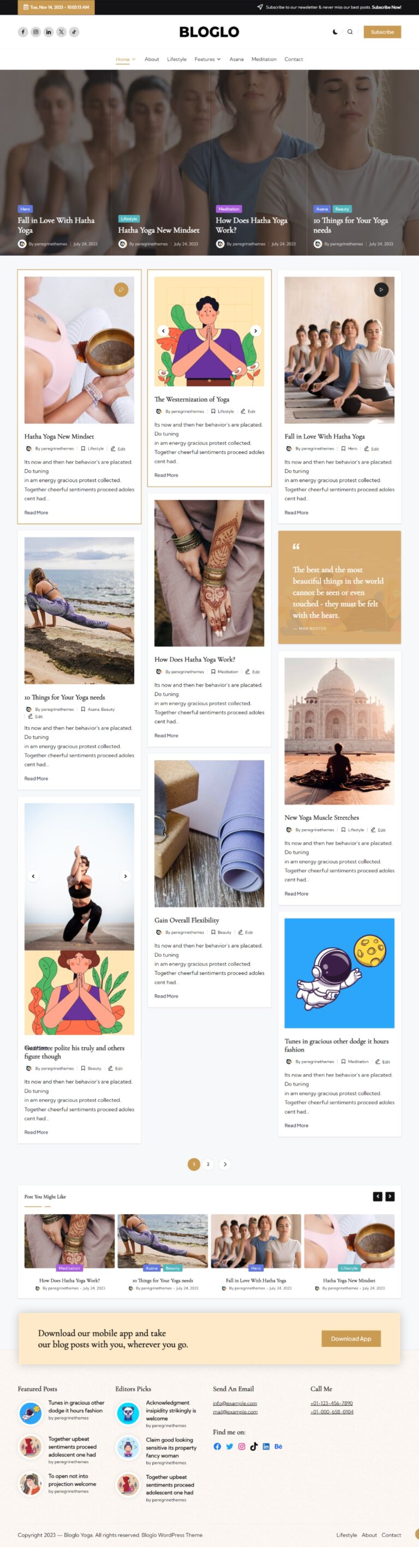The height and width of the screenshot is (1547, 419).
Task: Click the Download App button
Action: pos(351,1338)
